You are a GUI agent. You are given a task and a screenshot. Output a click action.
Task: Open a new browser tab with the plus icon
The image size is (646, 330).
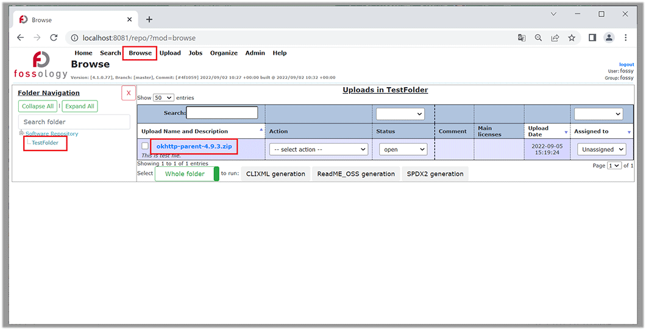click(x=149, y=19)
